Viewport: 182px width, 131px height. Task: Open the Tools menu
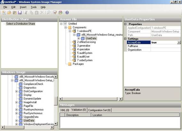tap(34, 7)
